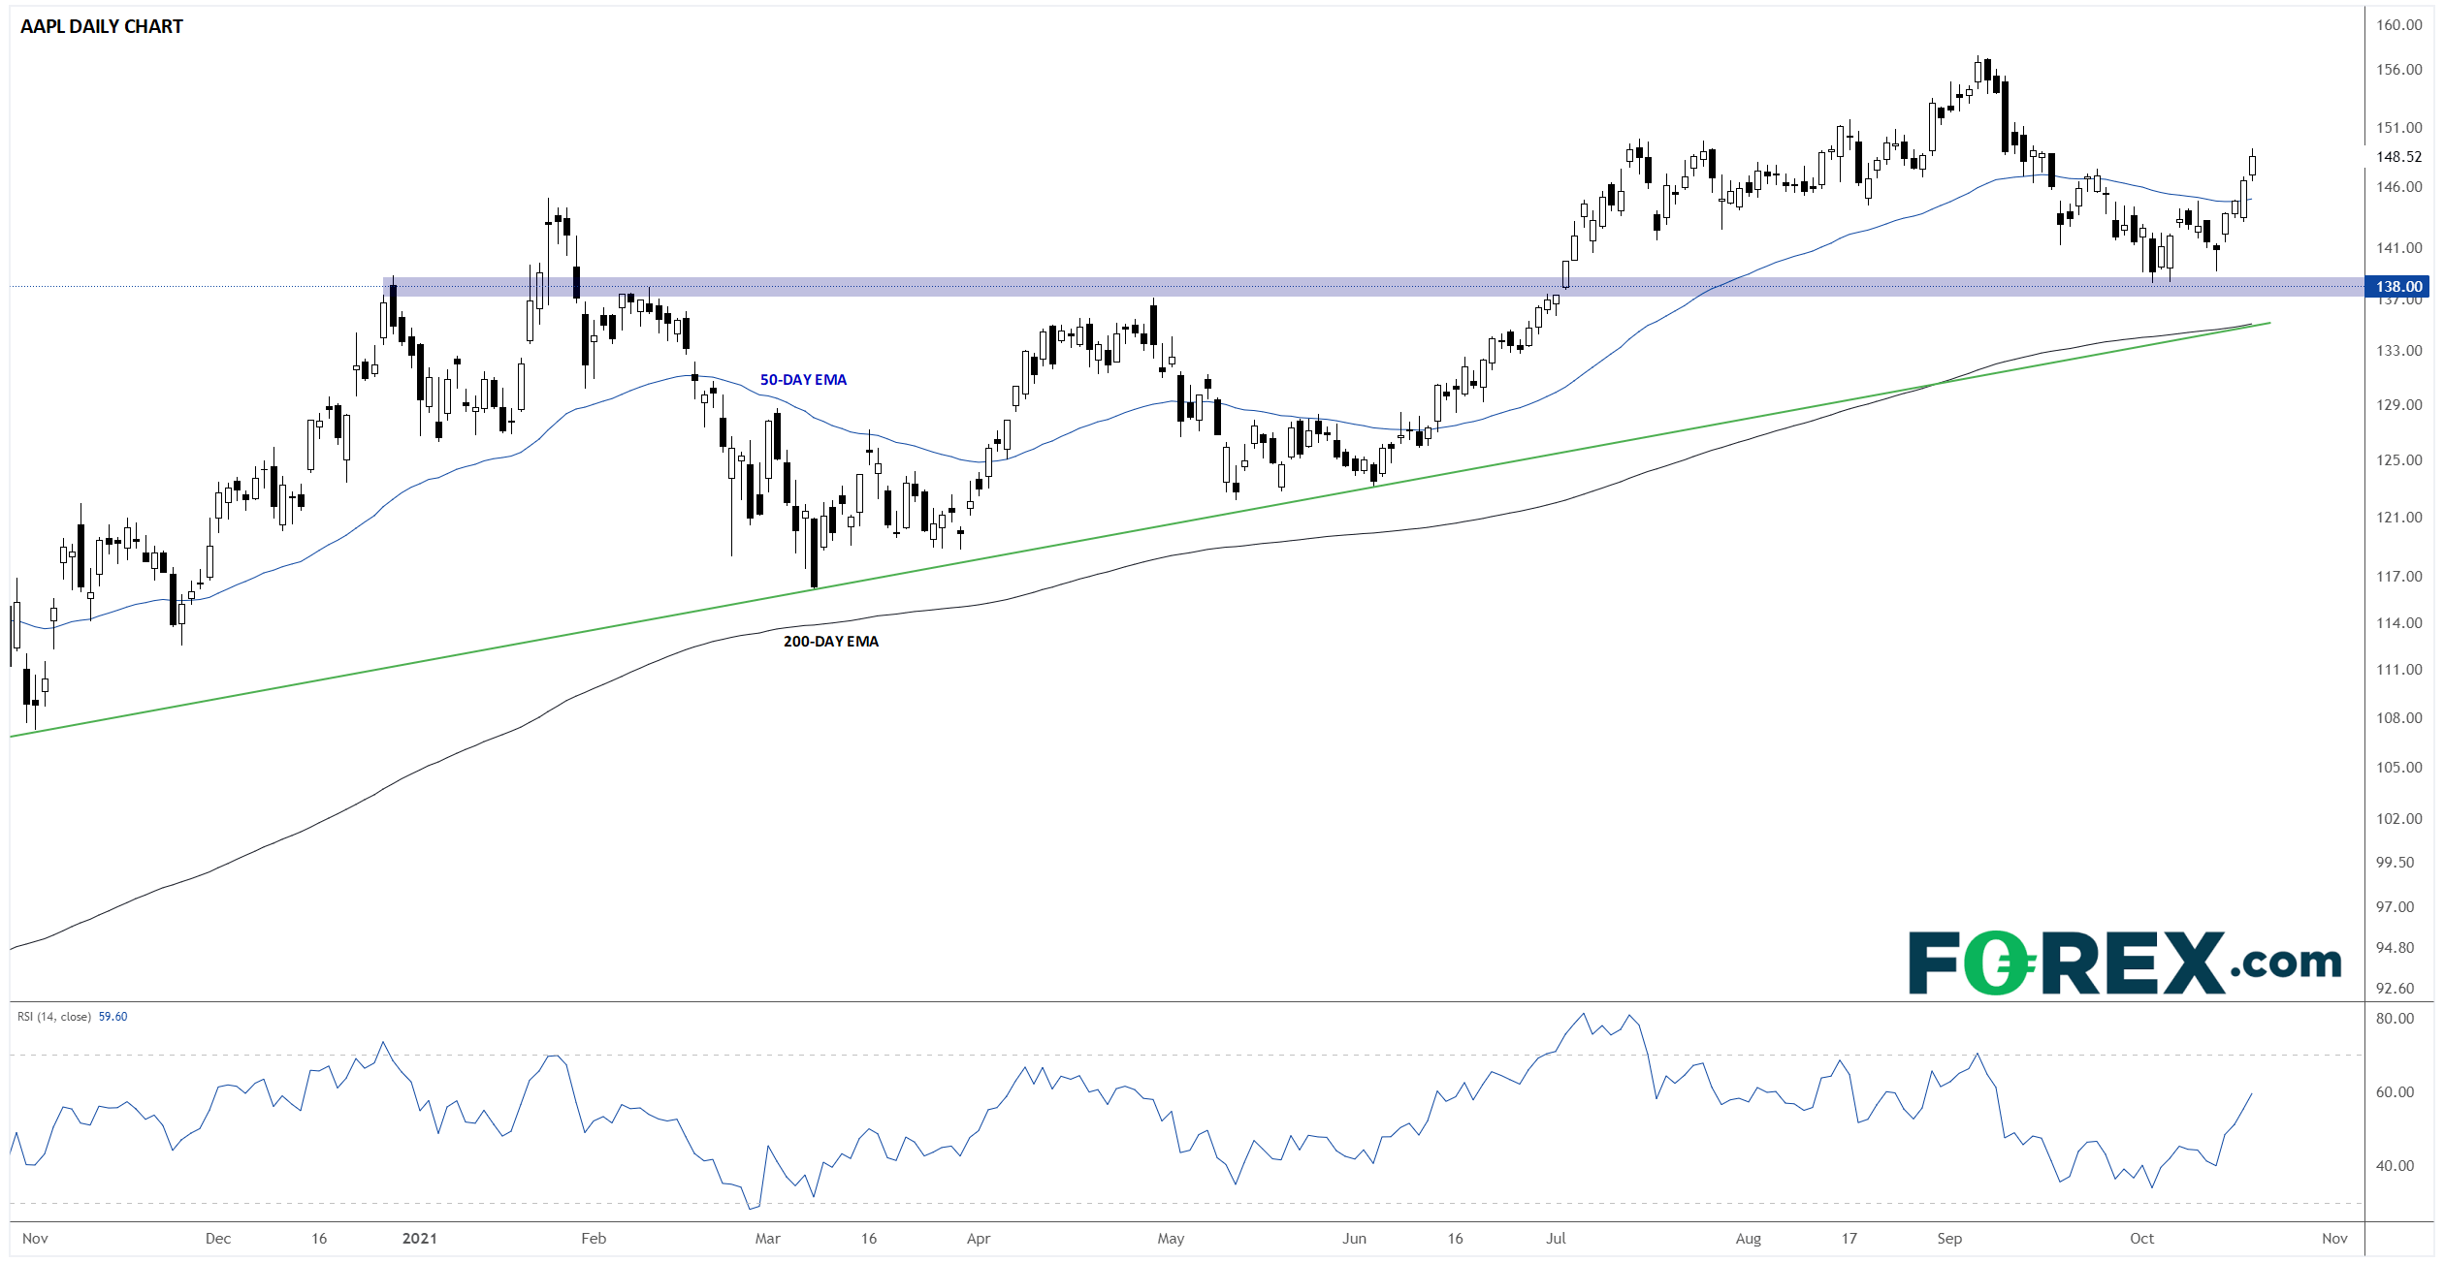2444x1262 pixels.
Task: Click the 148.52 current price label
Action: click(x=2398, y=156)
